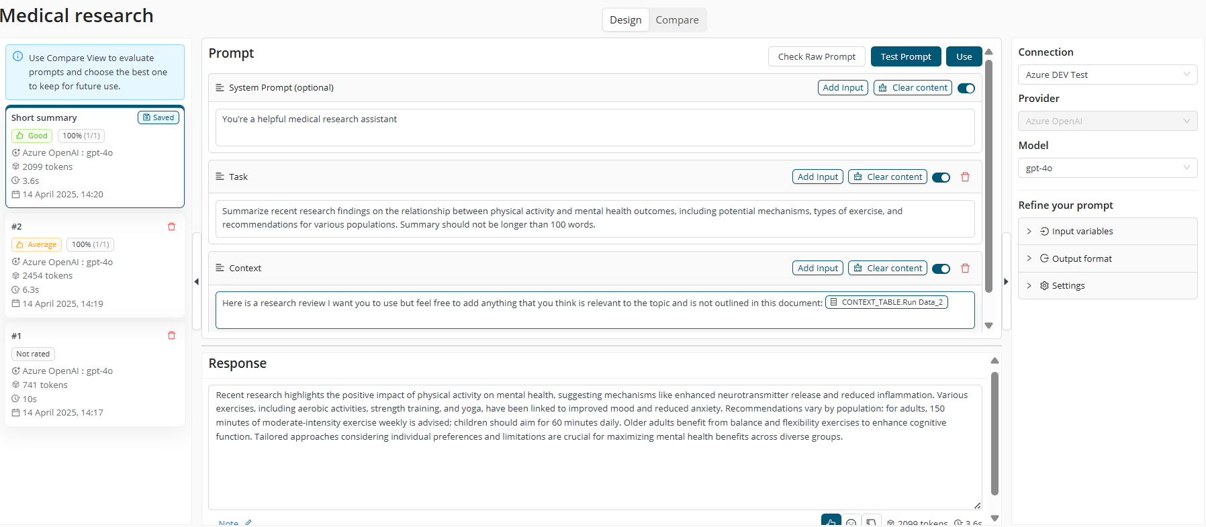This screenshot has width=1206, height=527.
Task: Delete prompt version #1 from the history
Action: click(171, 336)
